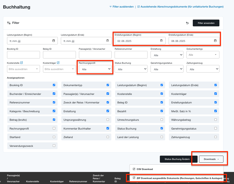Click the reset filter undo arrow icon
This screenshot has width=234, height=184.
tap(187, 23)
